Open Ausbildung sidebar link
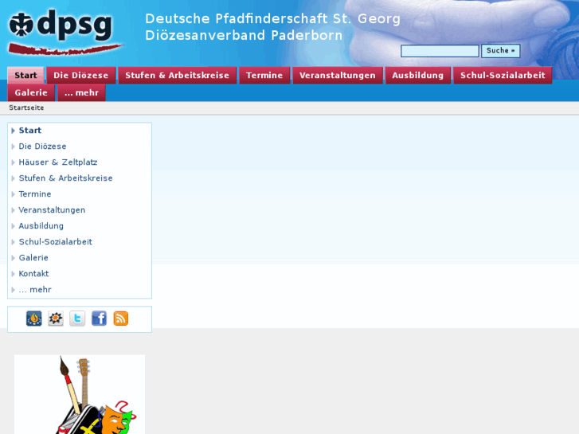This screenshot has height=434, width=579. [41, 225]
